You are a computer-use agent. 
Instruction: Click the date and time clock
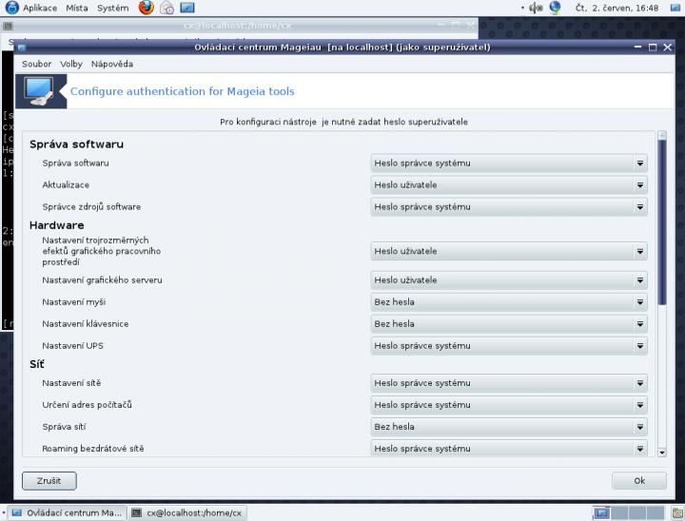click(x=616, y=8)
